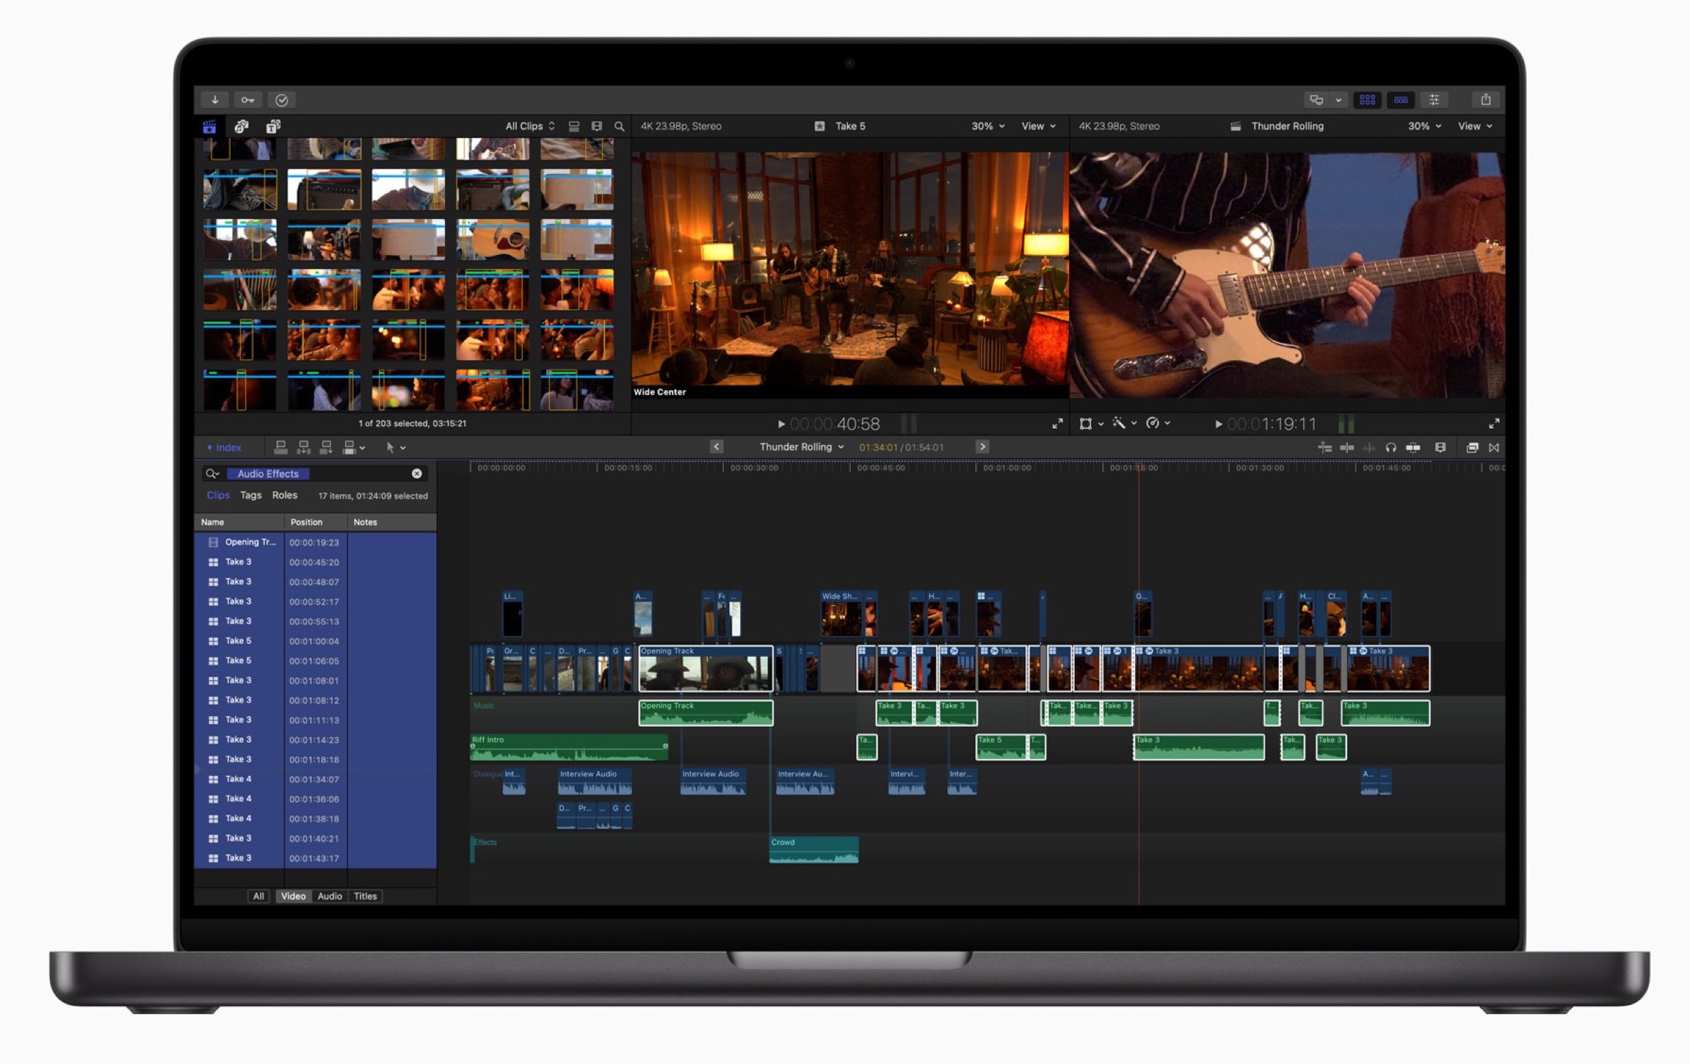Open the Keyword Editor key icon
This screenshot has height=1064, width=1690.
(x=248, y=100)
